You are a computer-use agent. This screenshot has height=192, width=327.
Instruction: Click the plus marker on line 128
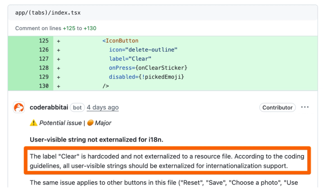(58, 68)
